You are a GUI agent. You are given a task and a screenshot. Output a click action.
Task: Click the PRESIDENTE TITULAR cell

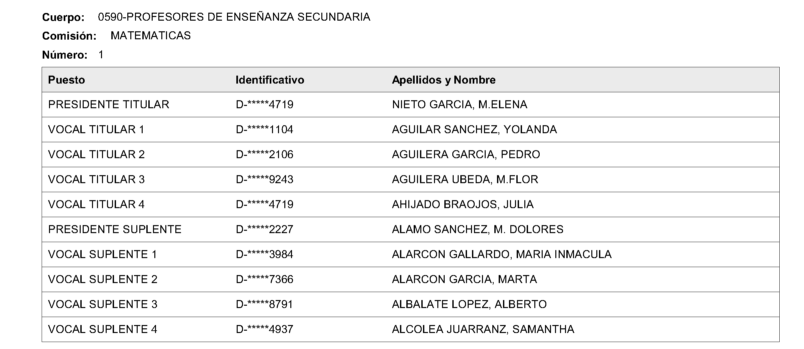click(108, 105)
